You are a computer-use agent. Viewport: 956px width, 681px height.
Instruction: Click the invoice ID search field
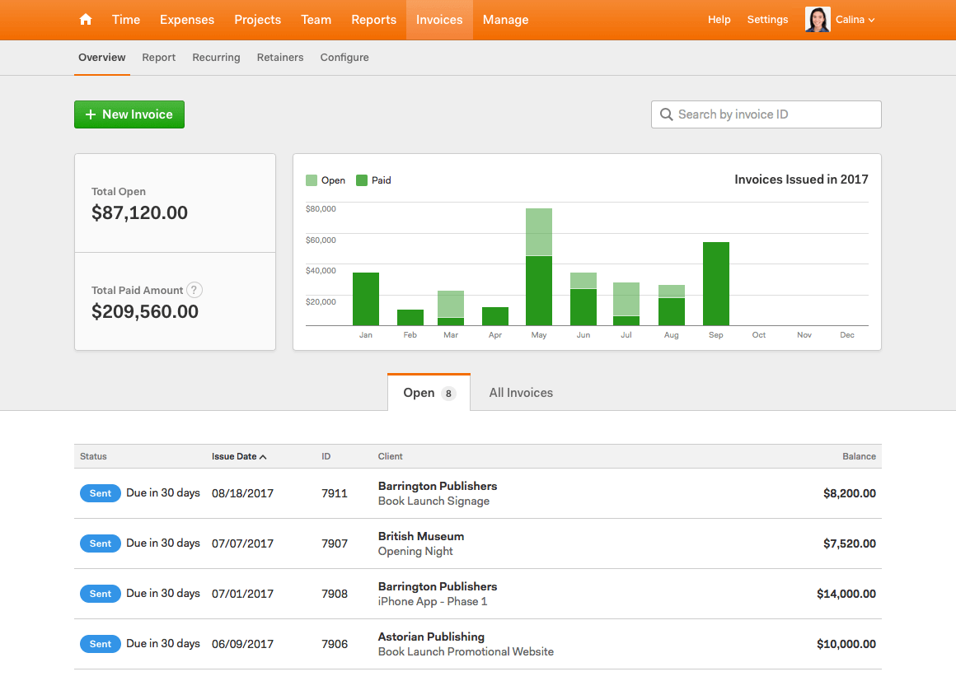766,114
